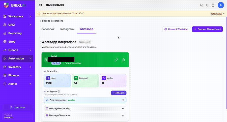The width and height of the screenshot is (227, 122).
Task: Expand the Admin menu chevron
Action: pos(31,84)
